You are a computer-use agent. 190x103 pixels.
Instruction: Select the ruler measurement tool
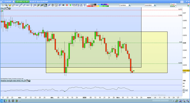click(13, 5)
